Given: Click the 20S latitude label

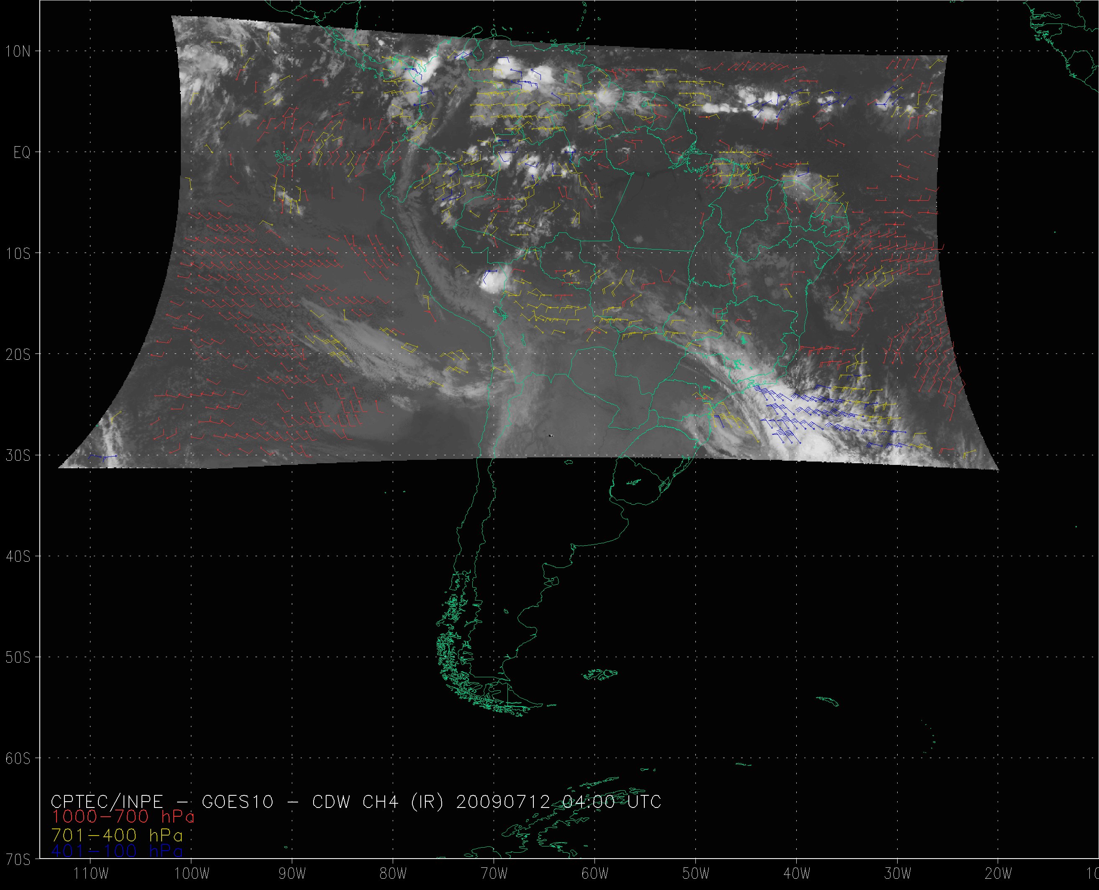Looking at the screenshot, I should pos(18,355).
